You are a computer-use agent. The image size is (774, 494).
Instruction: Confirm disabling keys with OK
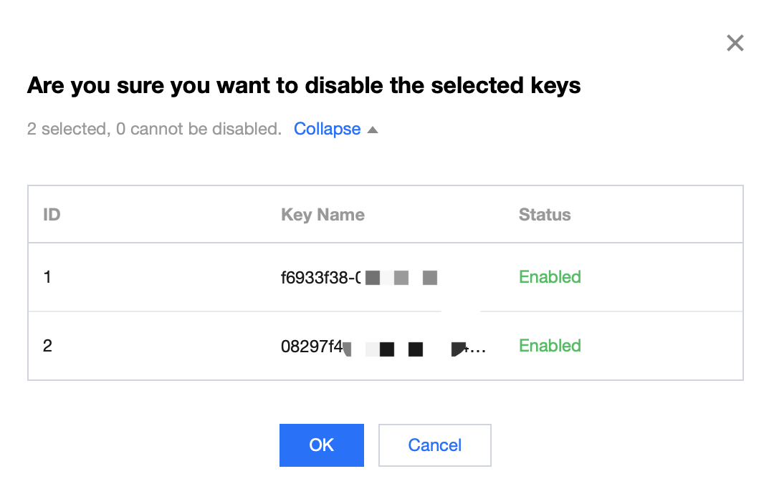pos(321,445)
